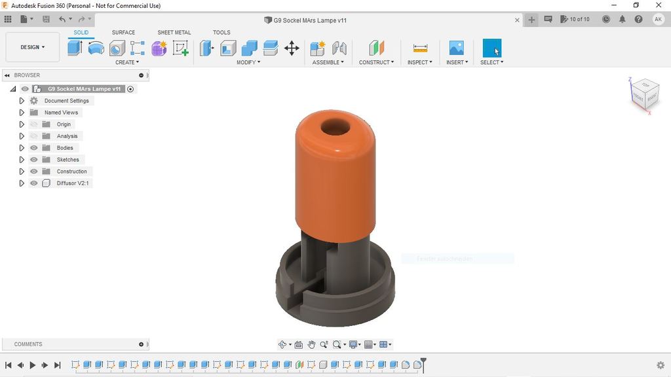The height and width of the screenshot is (377, 671).
Task: Activate the Move/Copy tool
Action: coord(292,48)
